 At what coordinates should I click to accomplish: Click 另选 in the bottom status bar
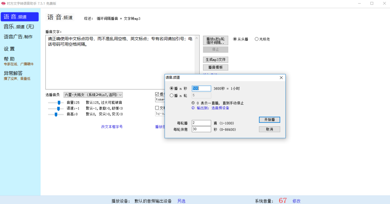tap(181, 201)
